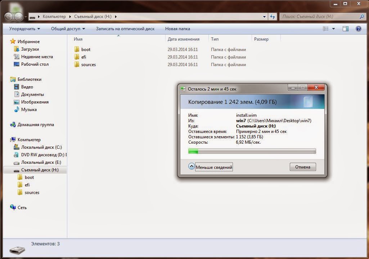Open the Общий доступ menu
This screenshot has width=369, height=259.
[x=68, y=29]
